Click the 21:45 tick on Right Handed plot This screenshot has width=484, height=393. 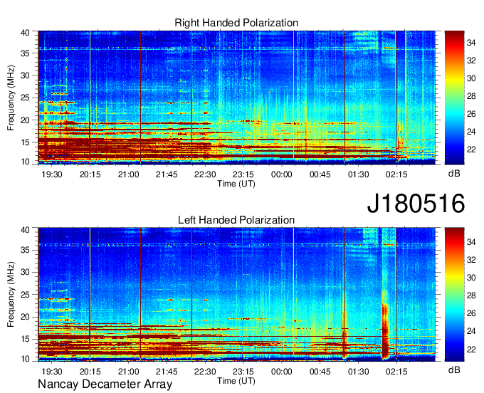[167, 174]
